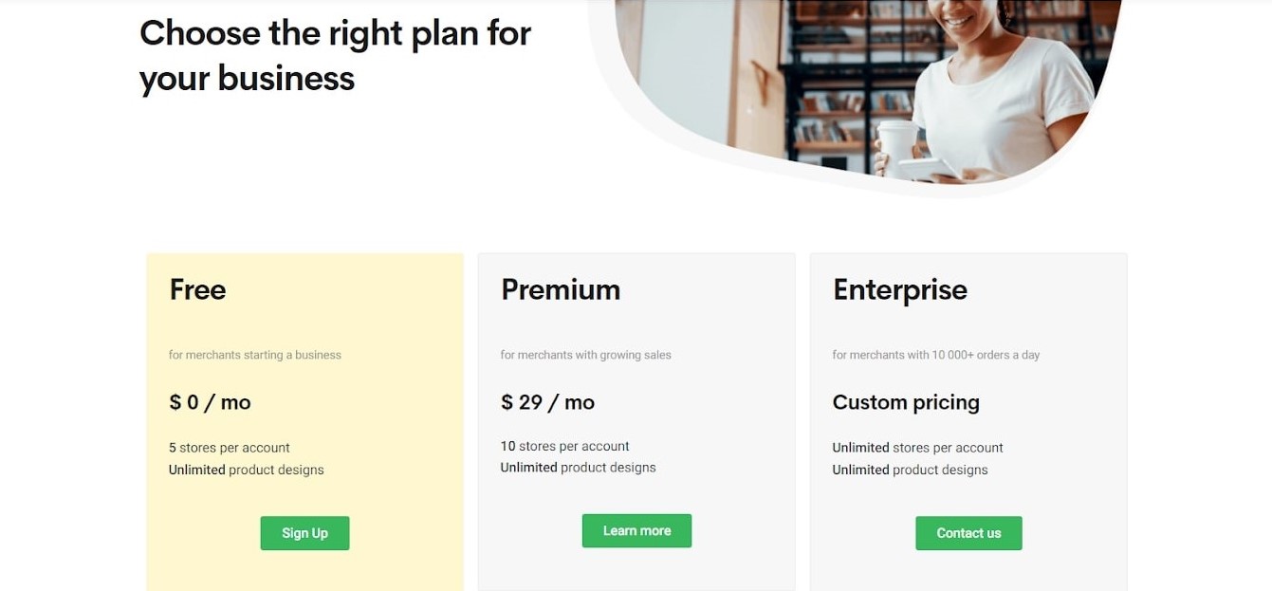
Task: Click 'Unlimited product designs' in the Enterprise card
Action: (910, 470)
